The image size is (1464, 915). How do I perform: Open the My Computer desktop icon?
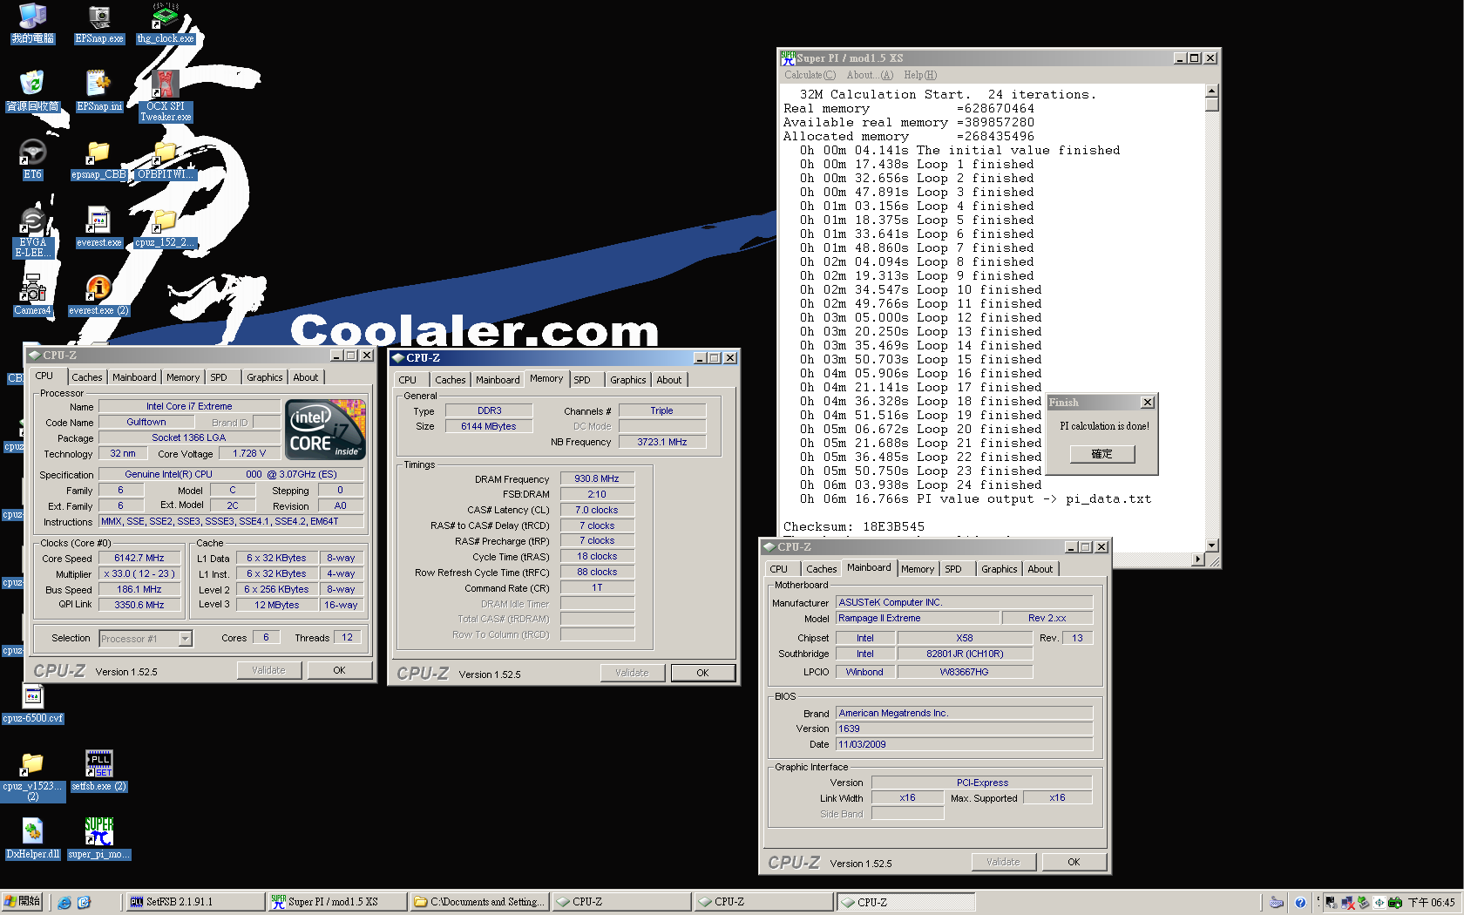32,24
